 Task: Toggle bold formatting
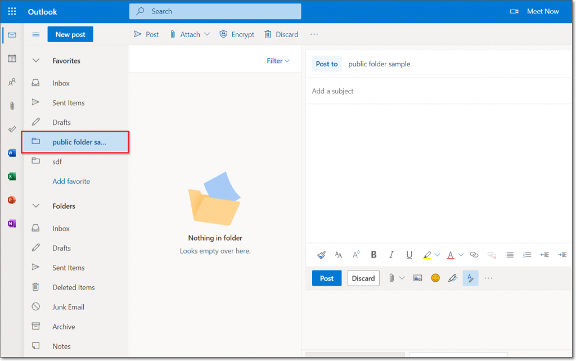(x=373, y=255)
